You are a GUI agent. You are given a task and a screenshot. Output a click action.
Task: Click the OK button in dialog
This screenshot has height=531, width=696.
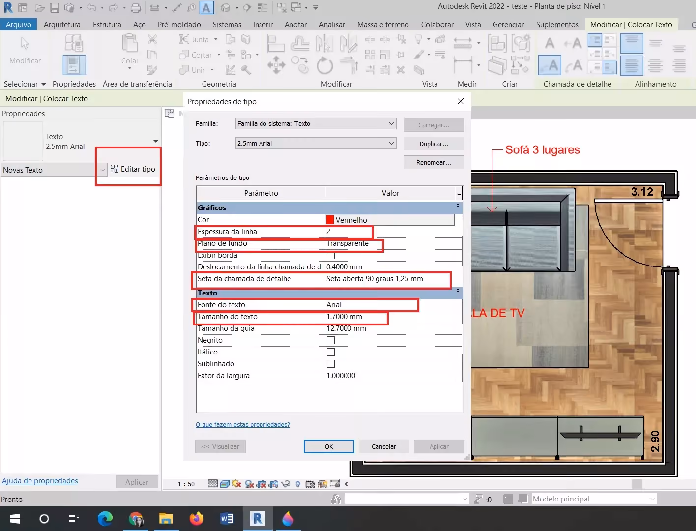coord(329,446)
